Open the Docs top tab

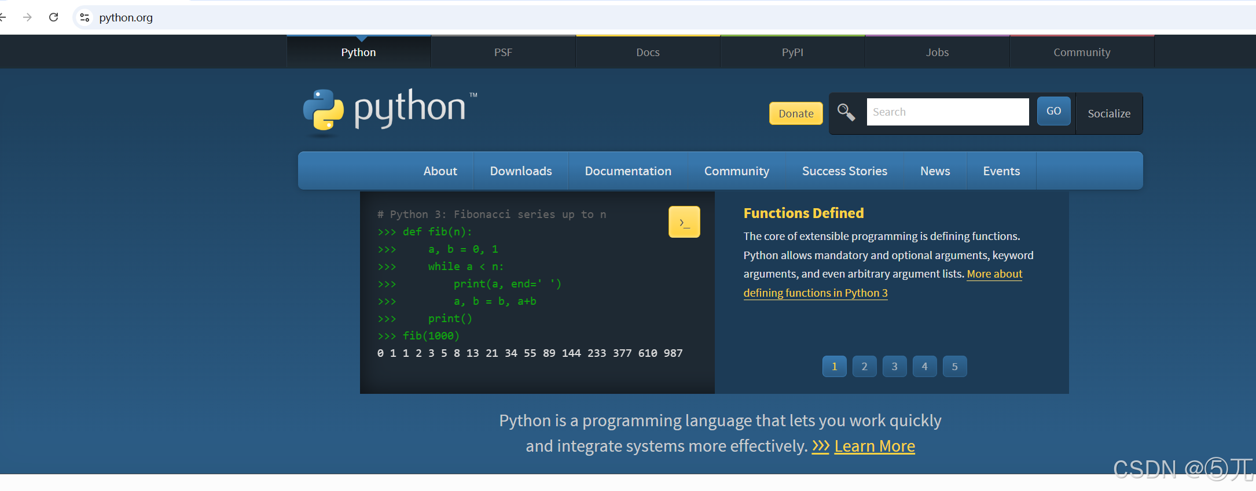[648, 52]
